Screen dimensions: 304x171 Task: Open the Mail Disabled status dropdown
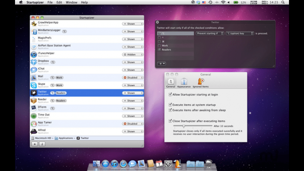(x=133, y=77)
